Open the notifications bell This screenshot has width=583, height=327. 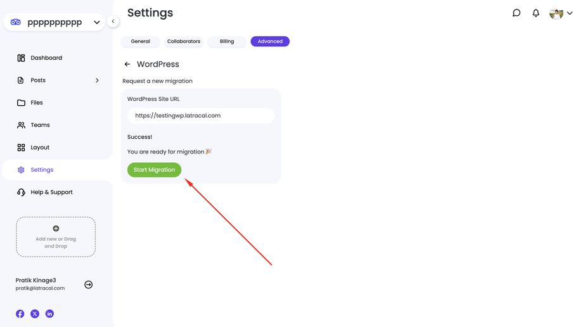535,13
